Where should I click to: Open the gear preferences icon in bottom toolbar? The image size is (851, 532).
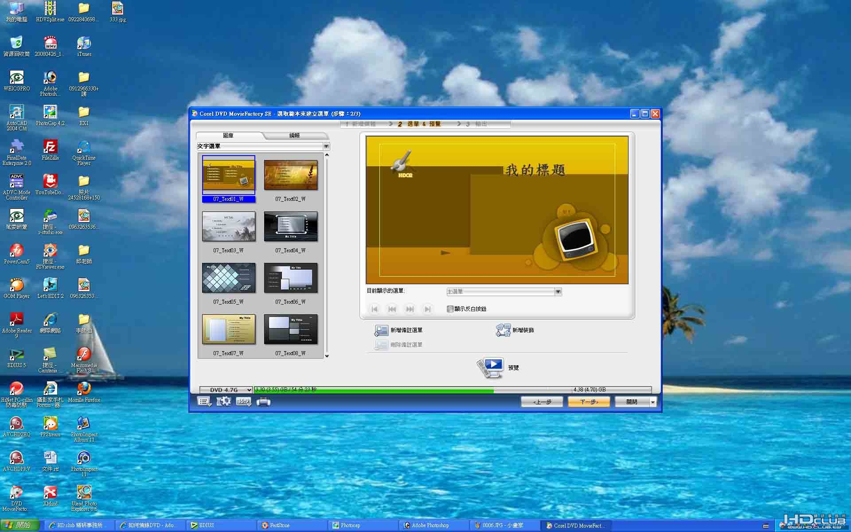pos(223,402)
